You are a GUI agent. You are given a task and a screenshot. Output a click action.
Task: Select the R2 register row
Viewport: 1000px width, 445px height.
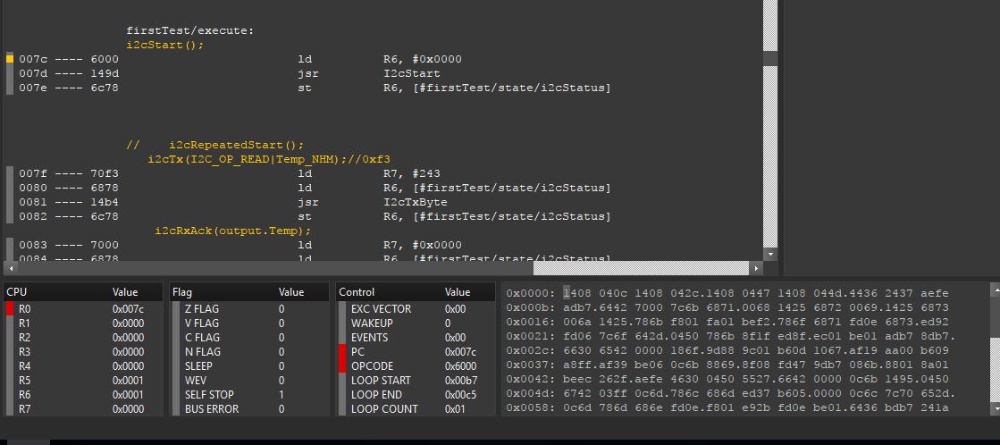pos(83,337)
